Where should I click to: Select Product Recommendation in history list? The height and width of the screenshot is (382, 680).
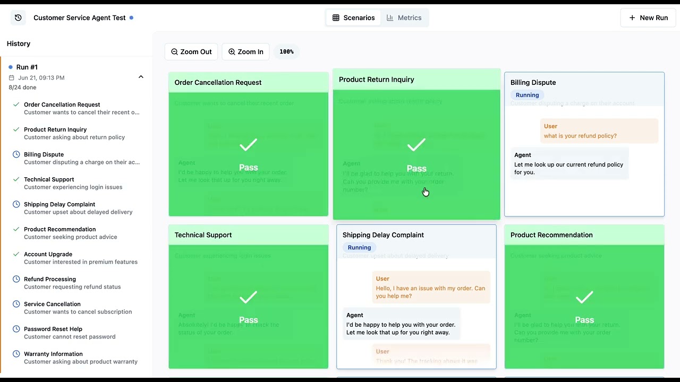click(x=76, y=233)
